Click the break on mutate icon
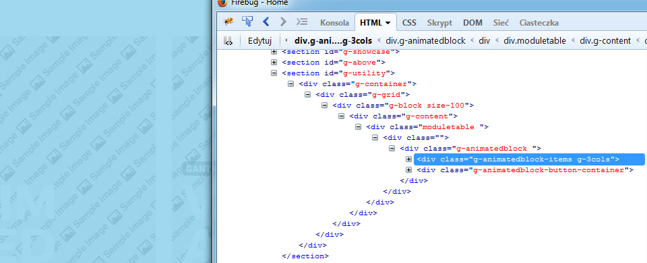The width and height of the screenshot is (647, 263). pyautogui.click(x=228, y=41)
